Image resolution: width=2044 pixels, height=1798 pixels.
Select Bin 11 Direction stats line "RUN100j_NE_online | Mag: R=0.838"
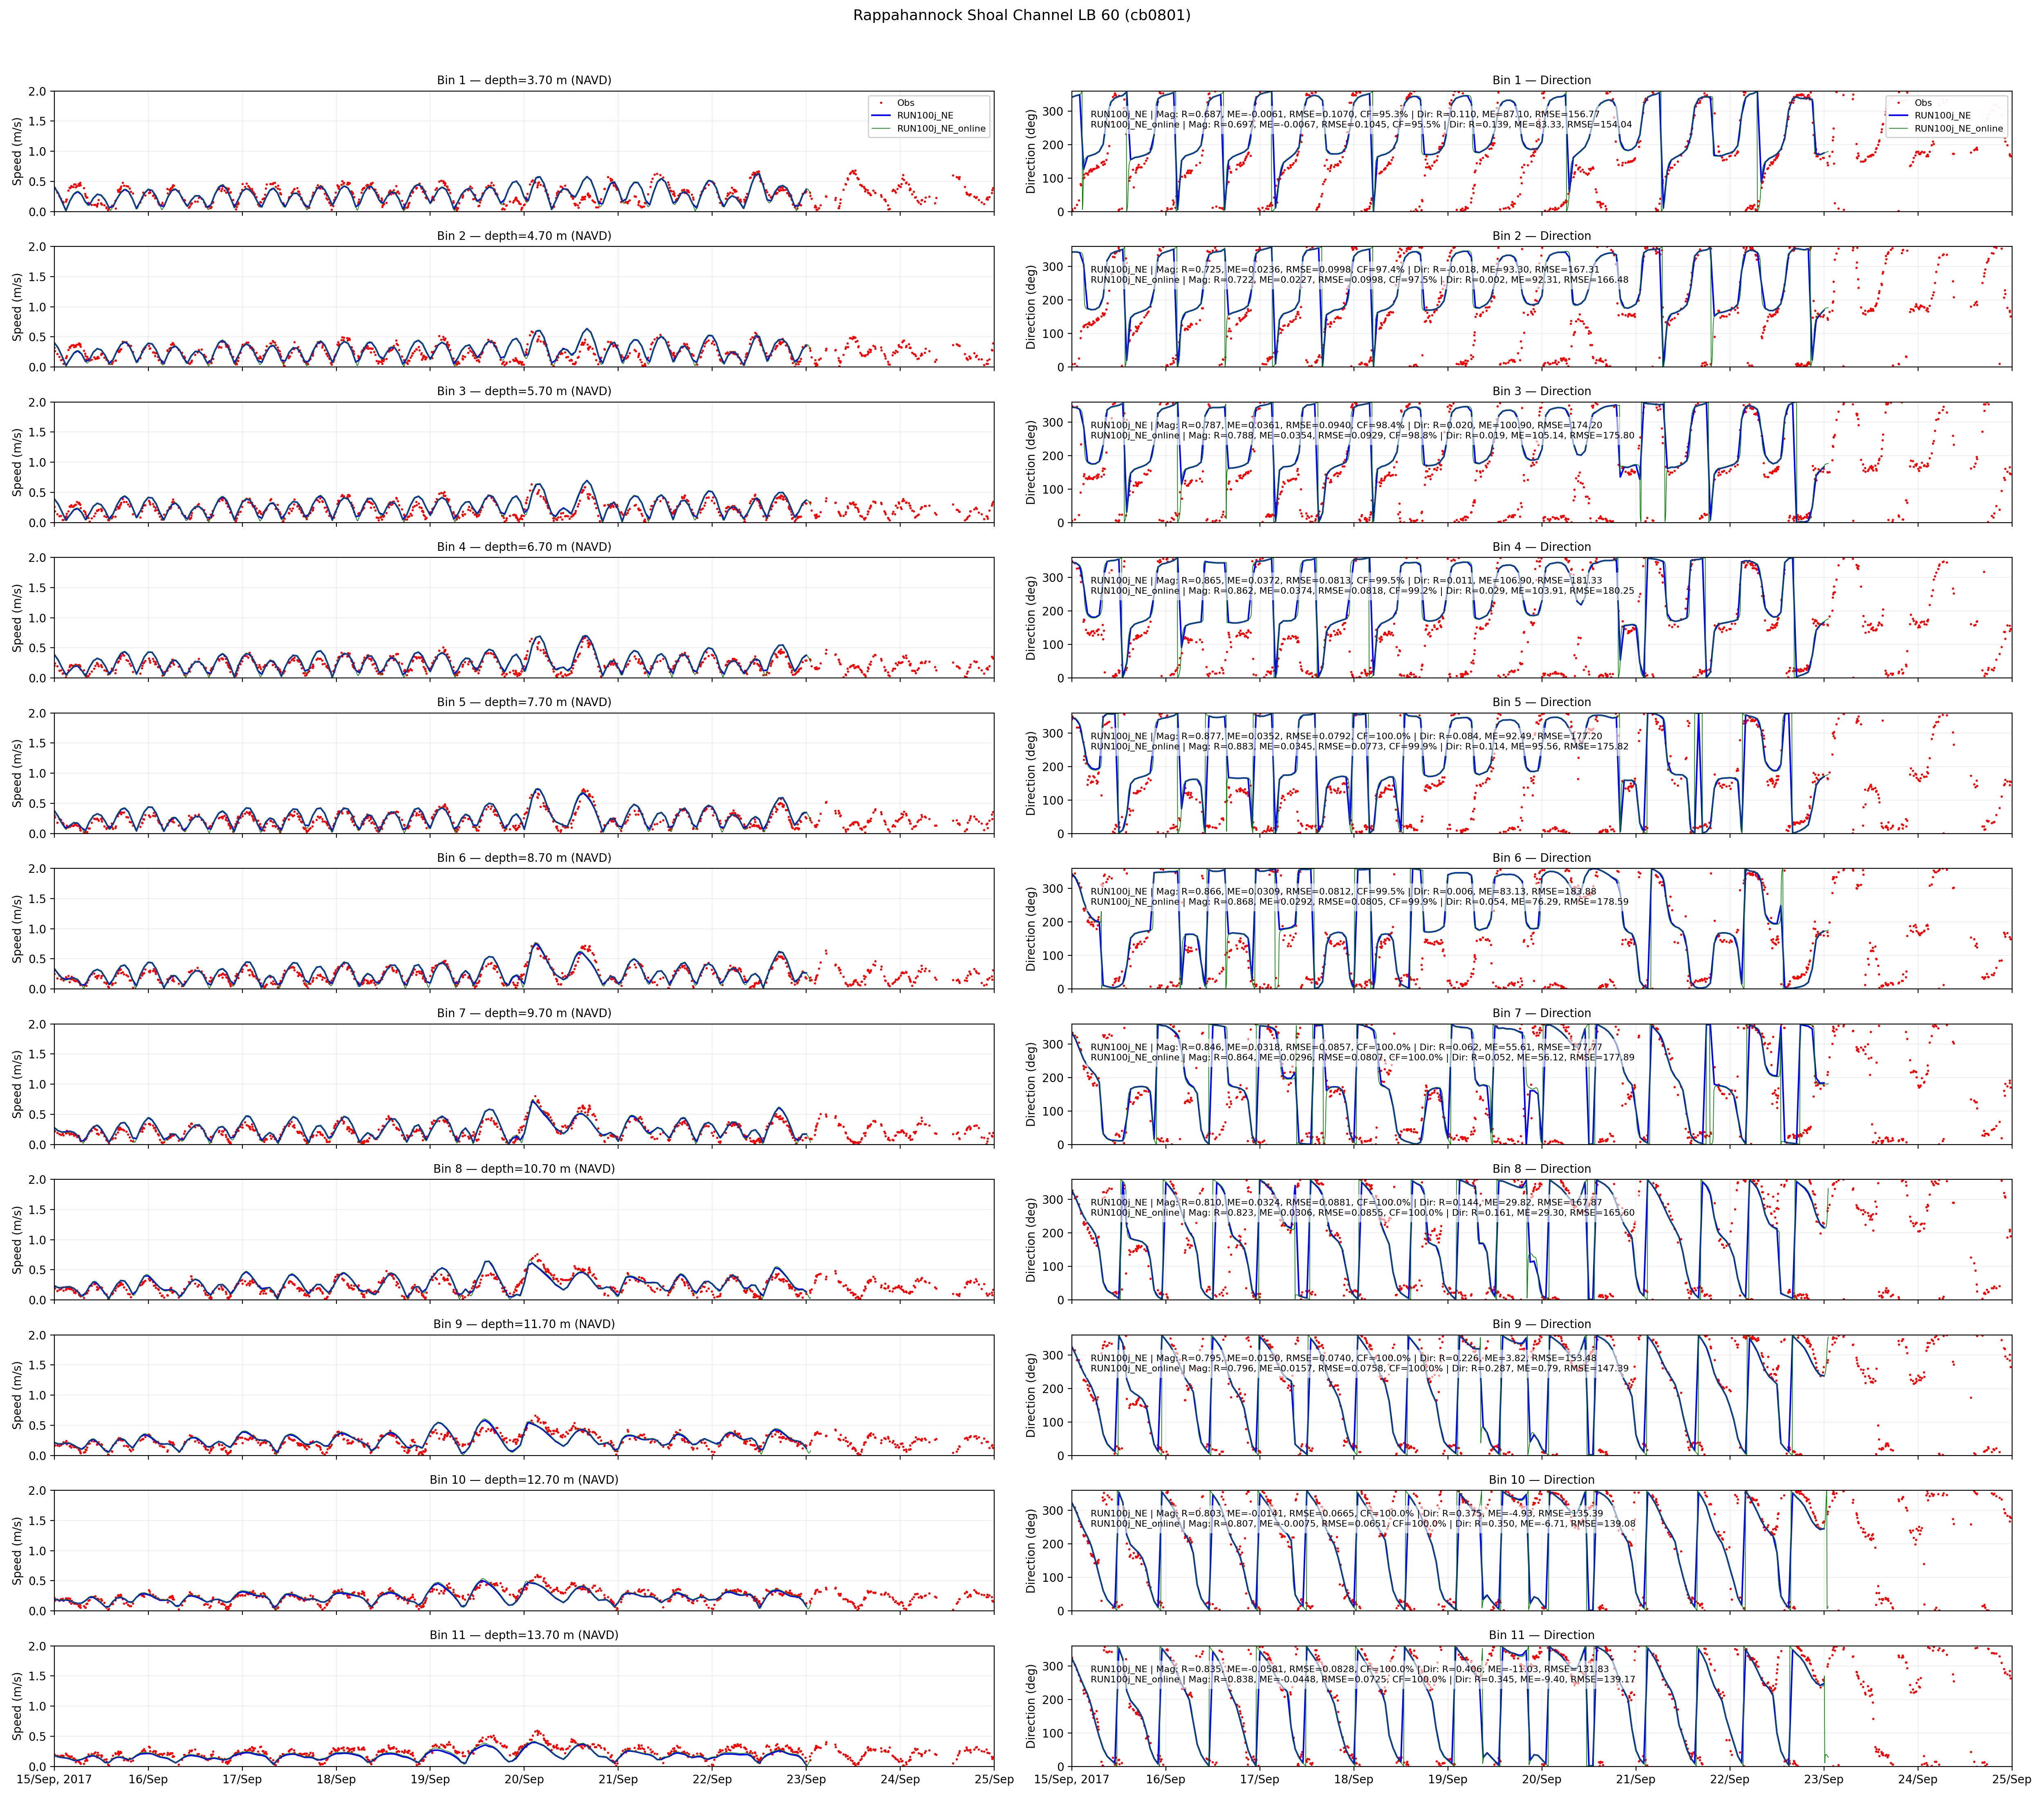coord(1363,1679)
